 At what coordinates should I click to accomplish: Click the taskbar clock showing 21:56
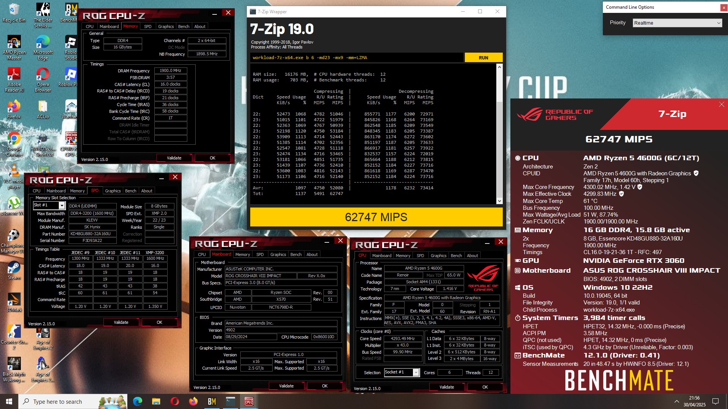(694, 401)
